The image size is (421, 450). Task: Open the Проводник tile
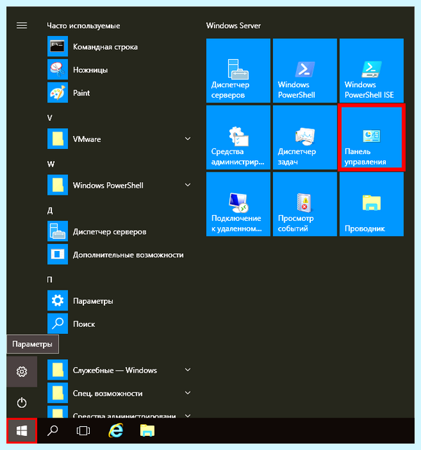click(371, 205)
